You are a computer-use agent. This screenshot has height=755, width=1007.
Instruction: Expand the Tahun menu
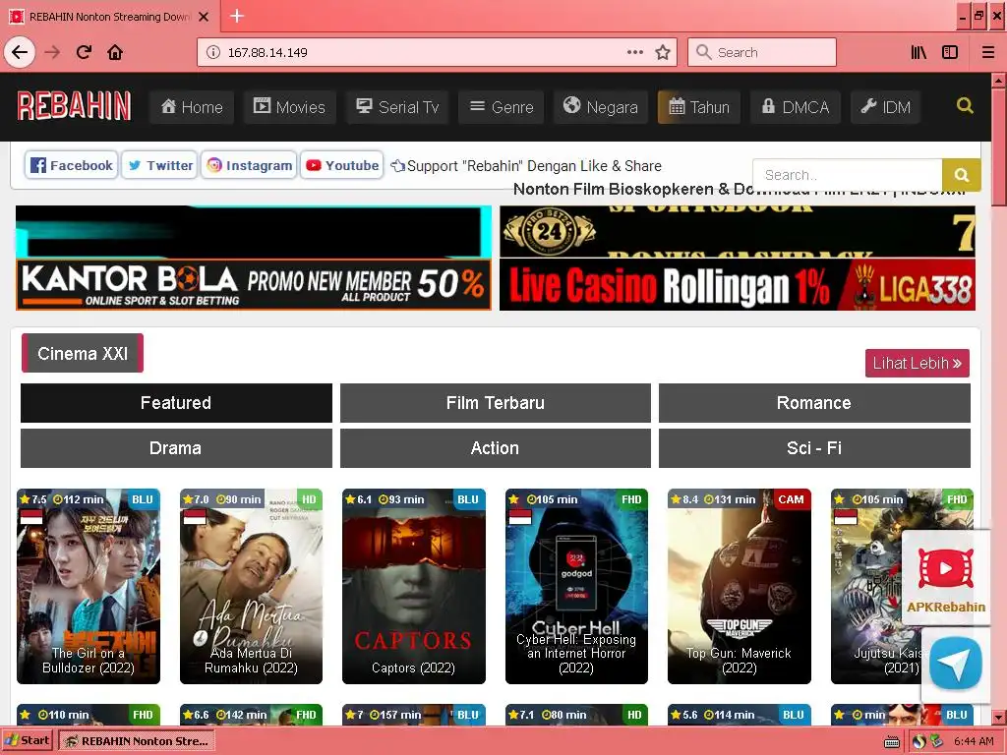click(x=699, y=106)
